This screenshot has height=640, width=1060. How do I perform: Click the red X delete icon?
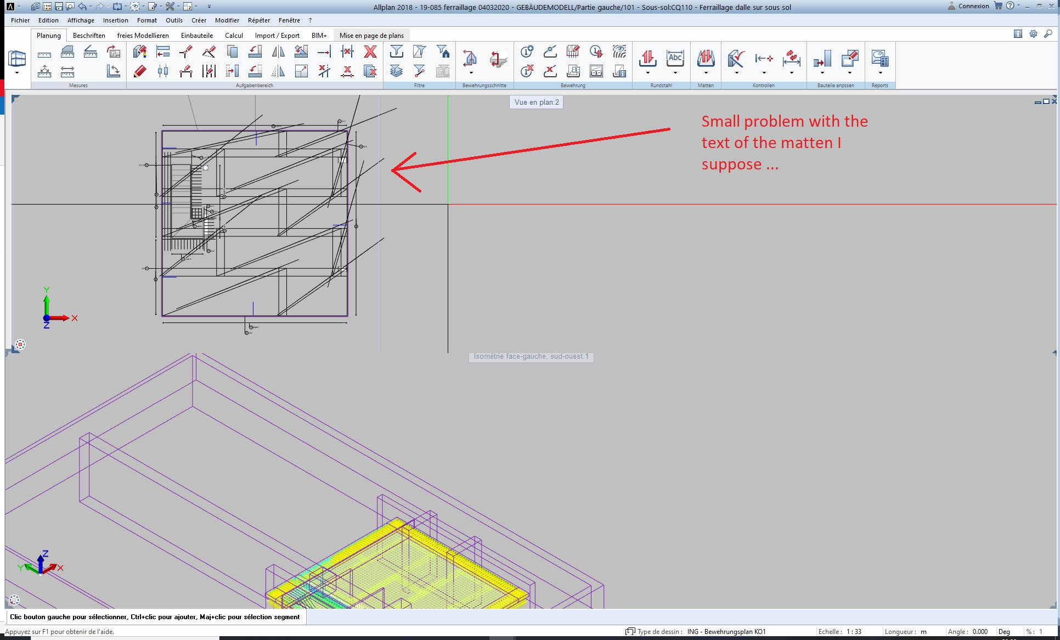(x=370, y=52)
